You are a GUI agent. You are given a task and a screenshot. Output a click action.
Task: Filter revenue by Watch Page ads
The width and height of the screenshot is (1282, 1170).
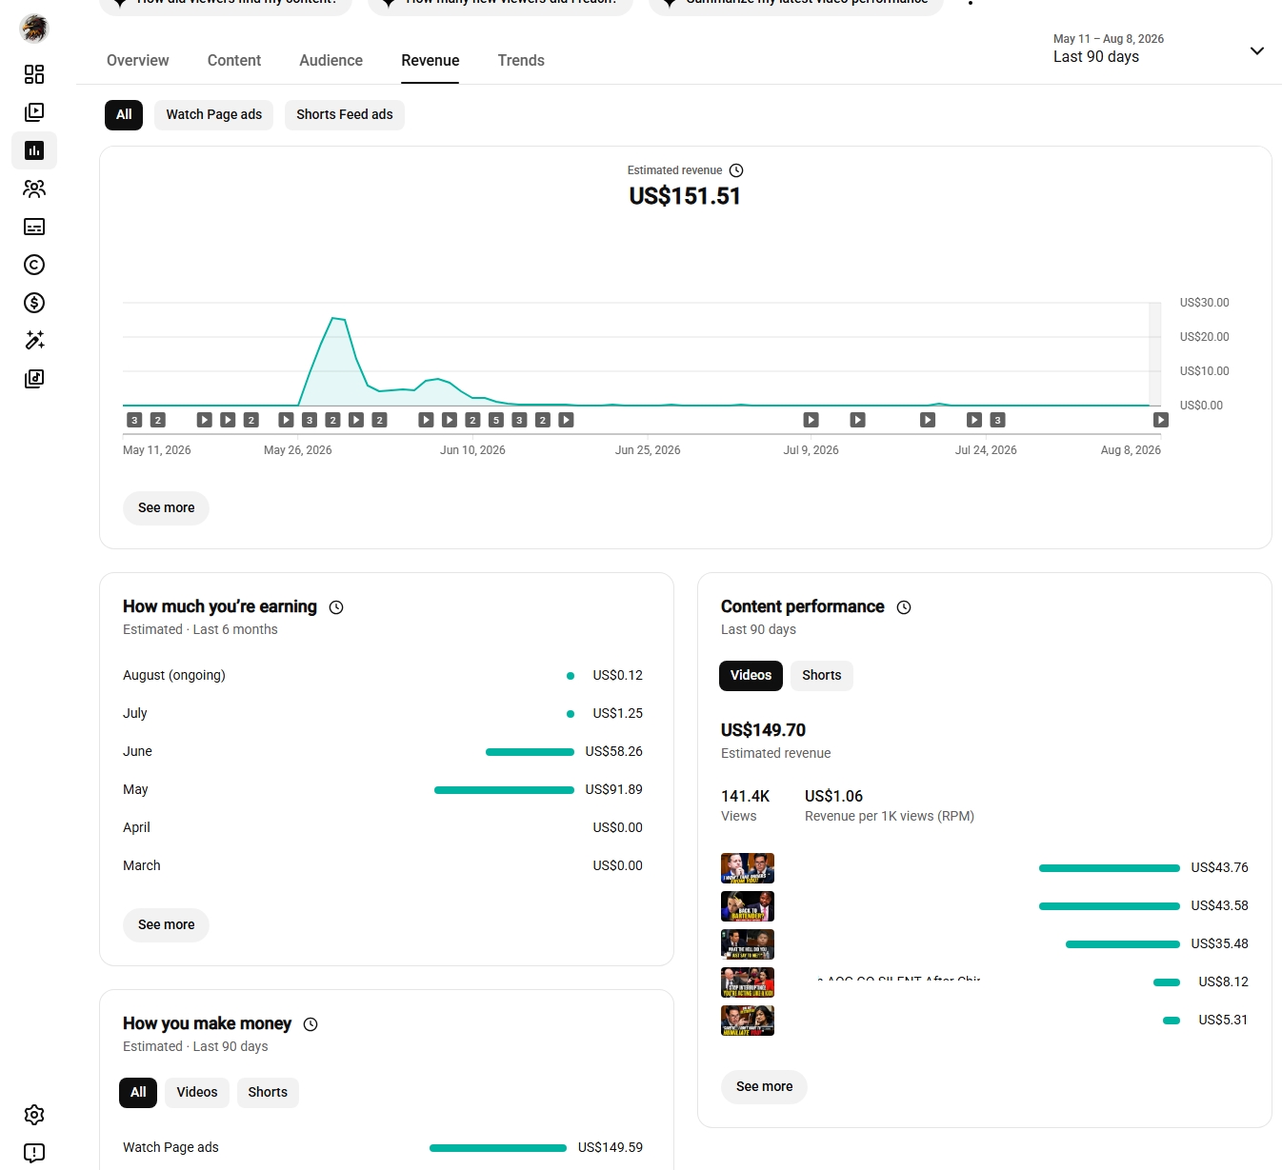click(214, 114)
